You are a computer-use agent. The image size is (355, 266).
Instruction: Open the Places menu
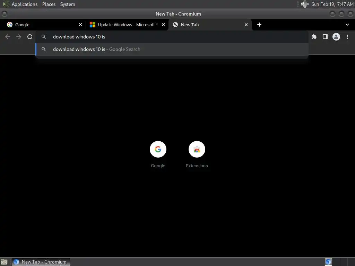click(49, 4)
